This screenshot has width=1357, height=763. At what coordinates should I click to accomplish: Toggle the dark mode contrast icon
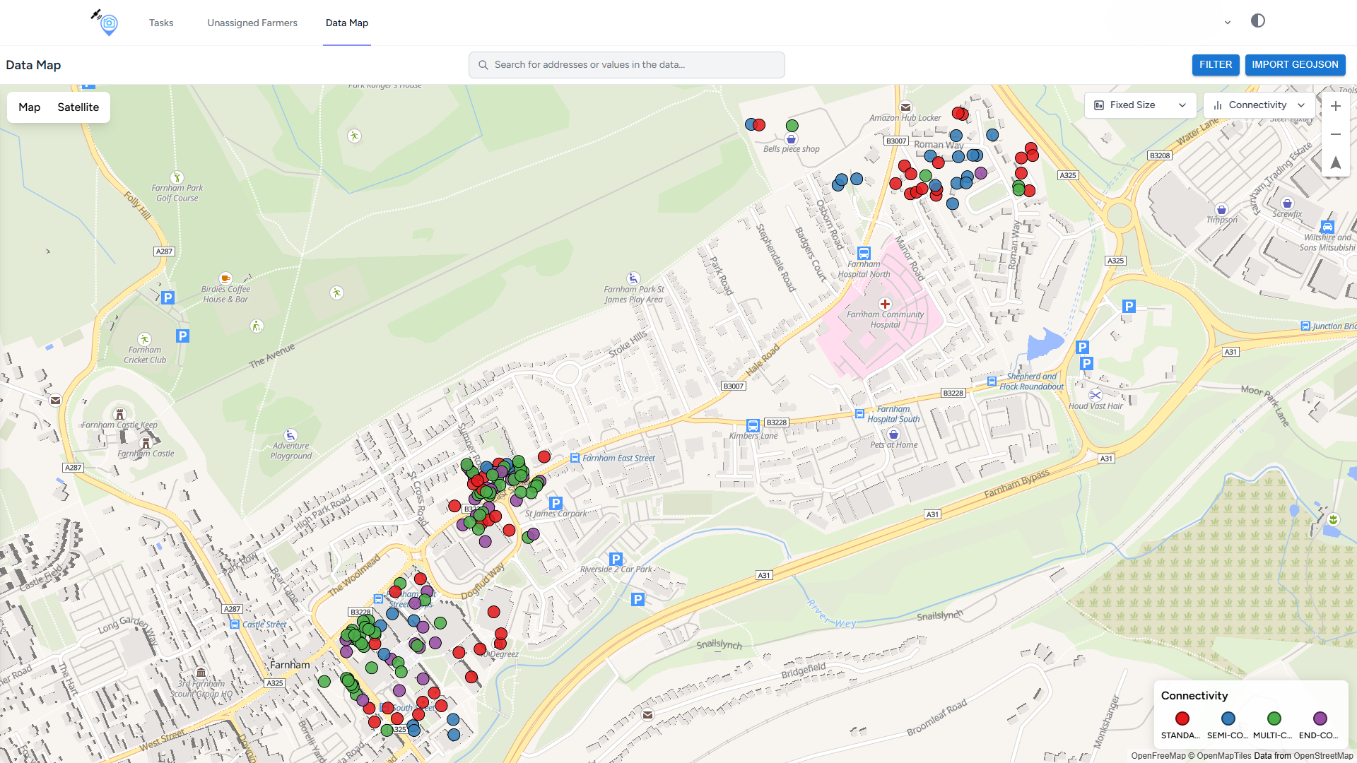[1257, 21]
